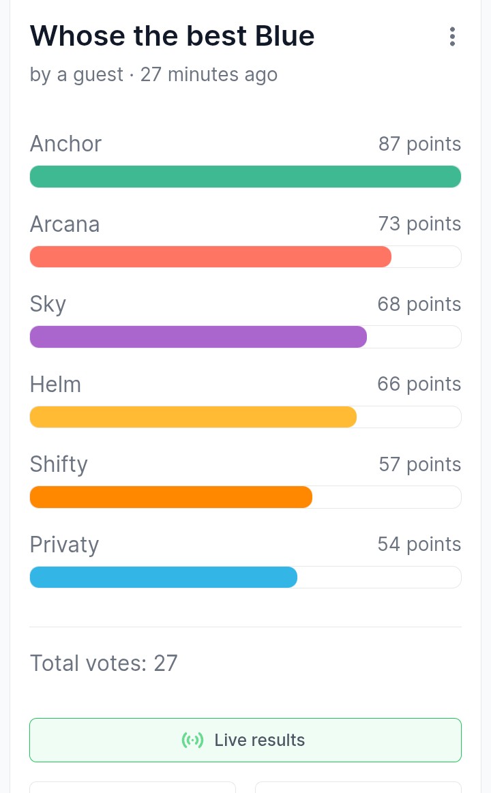The height and width of the screenshot is (793, 491).
Task: Click the Live results broadcast icon
Action: point(193,740)
